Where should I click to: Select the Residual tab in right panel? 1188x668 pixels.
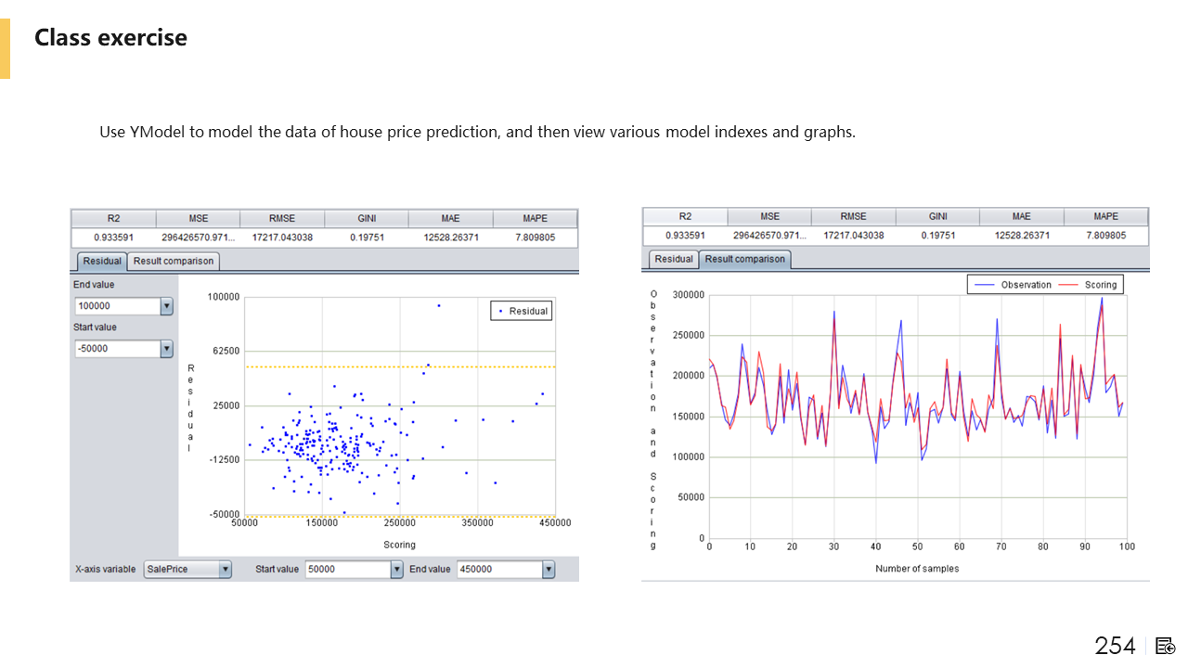click(673, 259)
